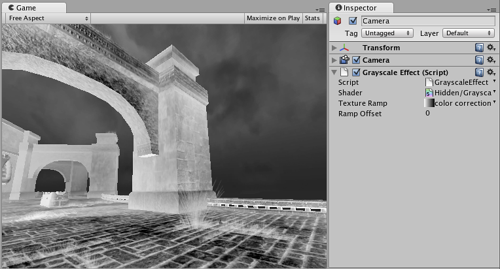The width and height of the screenshot is (500, 269).
Task: Click the Grayscale Effect script file icon
Action: coord(344,72)
